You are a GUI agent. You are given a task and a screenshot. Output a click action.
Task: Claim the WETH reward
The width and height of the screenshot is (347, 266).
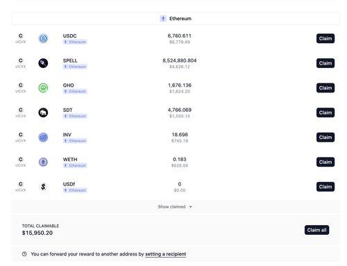tap(325, 162)
